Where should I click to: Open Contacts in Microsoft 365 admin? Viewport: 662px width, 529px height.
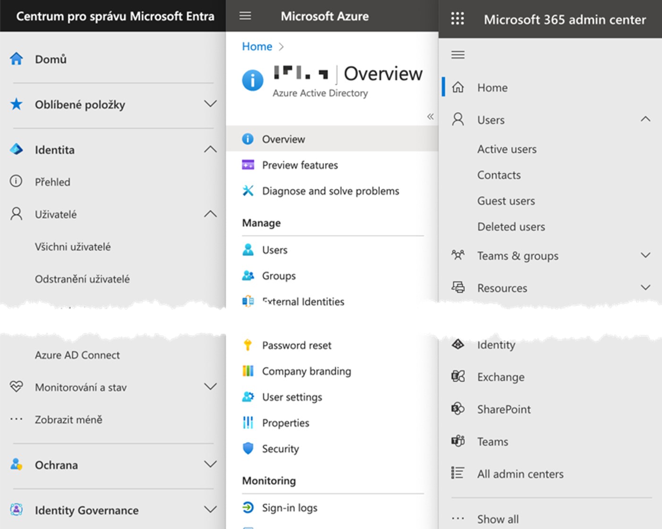click(x=499, y=175)
